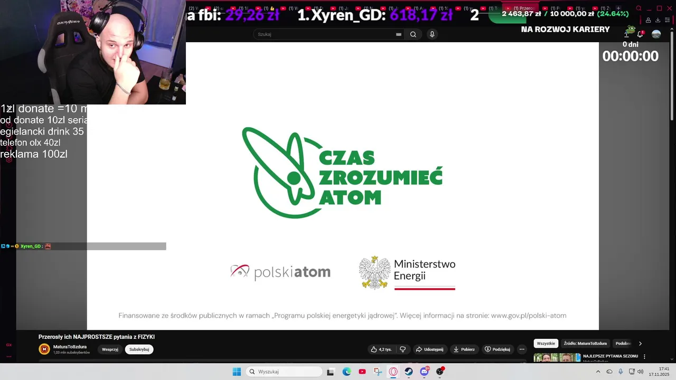This screenshot has width=676, height=380.
Task: Click the GX icon in the sidebar
Action: click(8, 345)
